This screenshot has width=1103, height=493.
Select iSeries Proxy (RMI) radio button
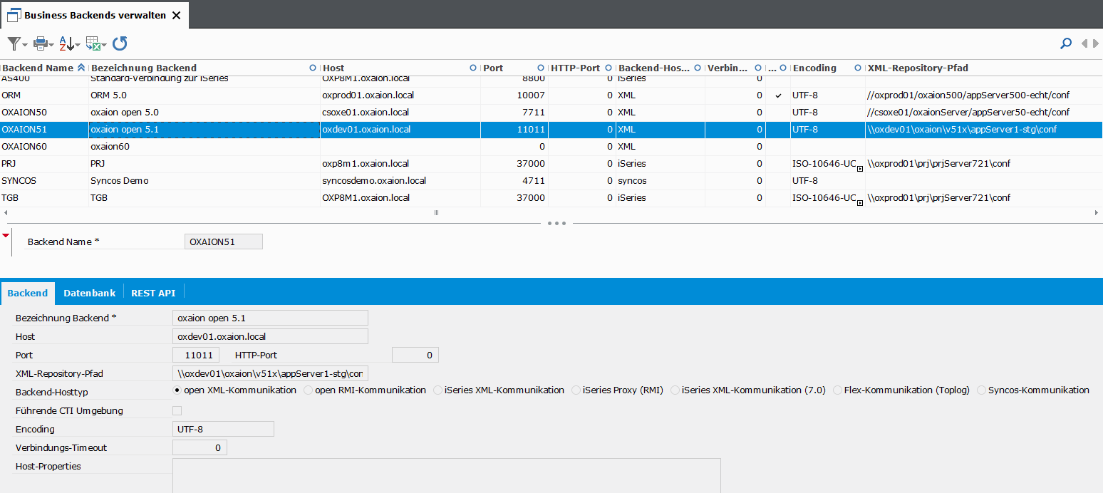tap(576, 390)
